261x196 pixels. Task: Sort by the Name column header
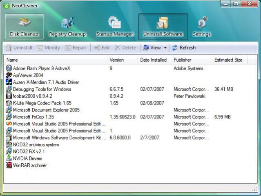pos(55,60)
